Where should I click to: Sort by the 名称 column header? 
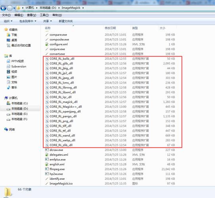pyautogui.click(x=48, y=28)
